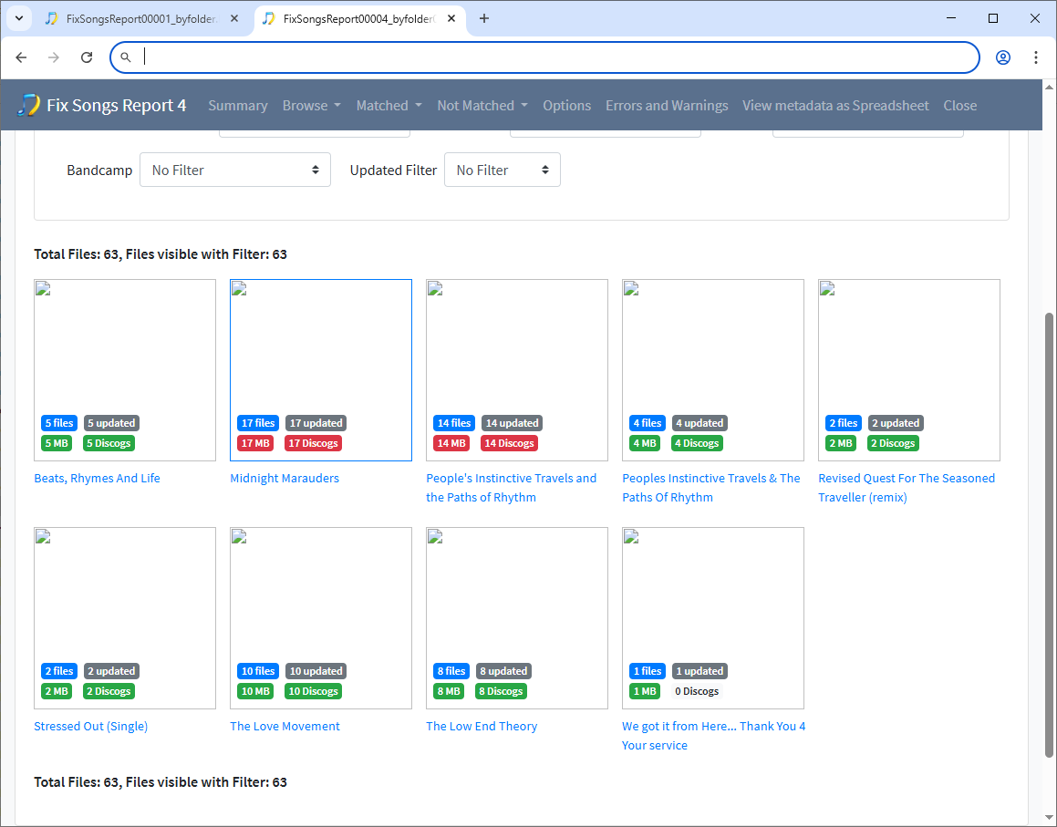Close the FixSongsReport00004 tab
This screenshot has width=1057, height=827.
point(451,18)
